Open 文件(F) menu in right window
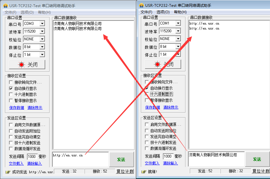This screenshot has width=270, height=179. pyautogui.click(x=146, y=12)
